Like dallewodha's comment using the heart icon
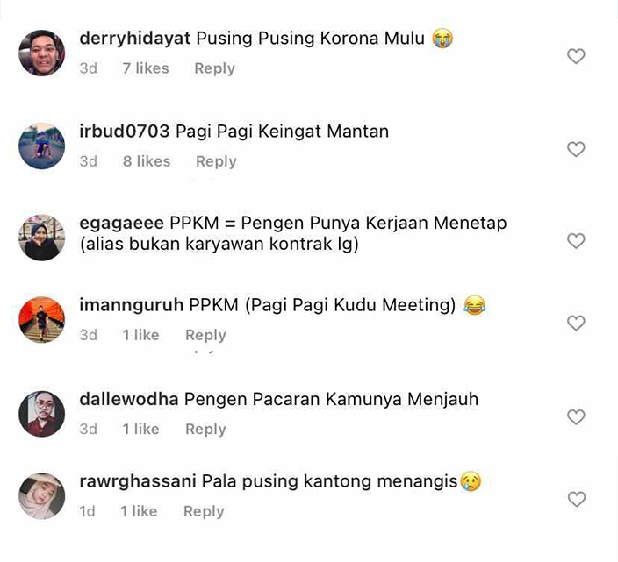 tap(576, 417)
